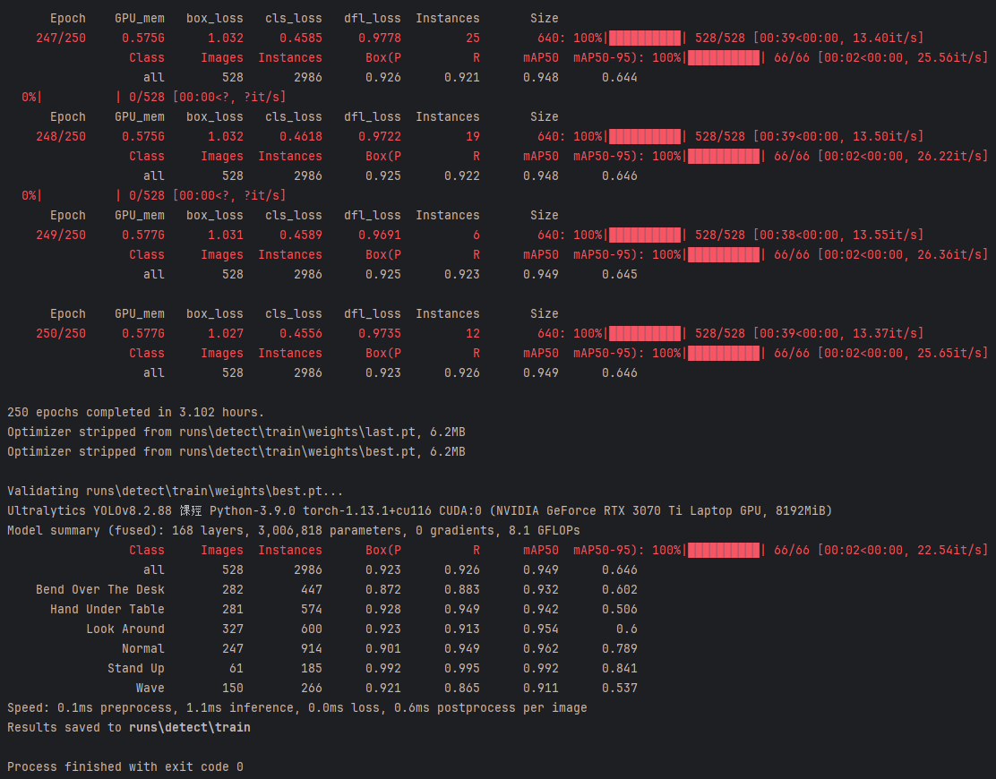The height and width of the screenshot is (779, 996).
Task: Click dfl_loss value 0.9778
Action: (380, 39)
